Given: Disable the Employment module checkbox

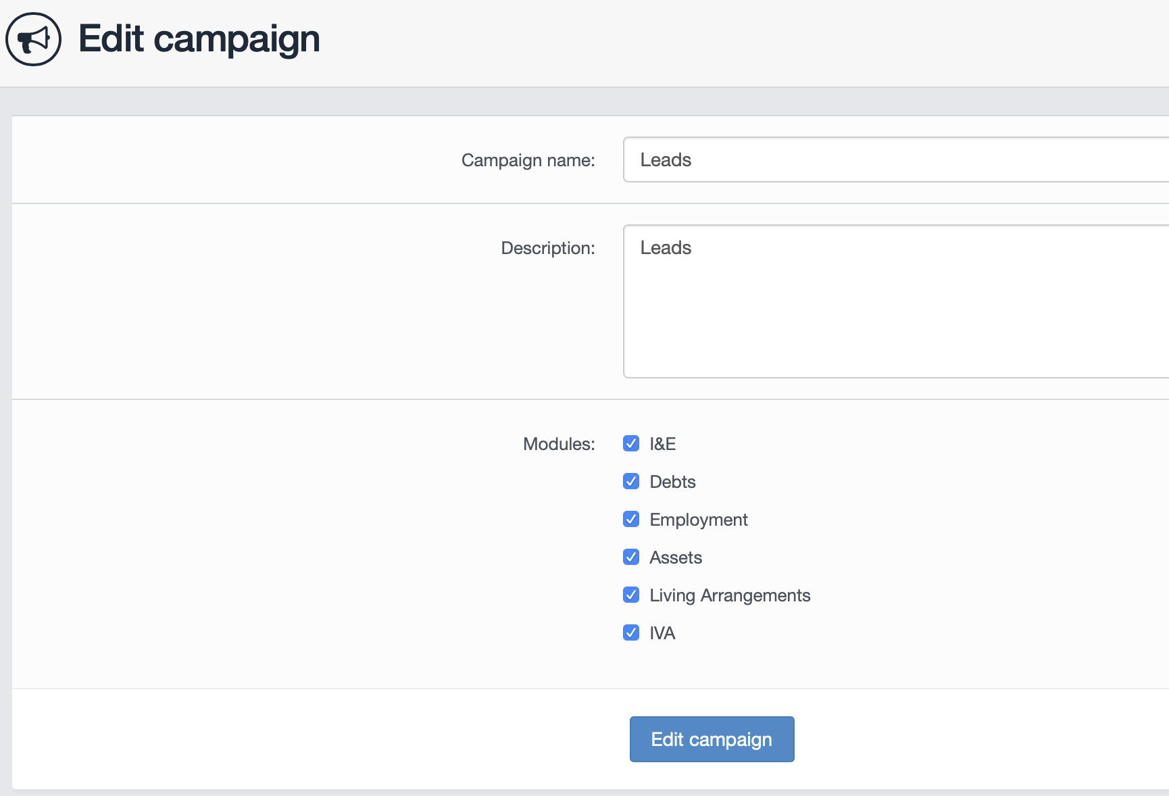Looking at the screenshot, I should pos(631,520).
